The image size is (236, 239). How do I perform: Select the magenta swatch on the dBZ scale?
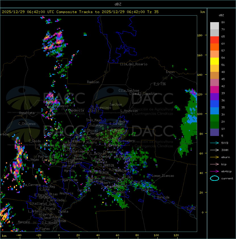tap(214, 90)
